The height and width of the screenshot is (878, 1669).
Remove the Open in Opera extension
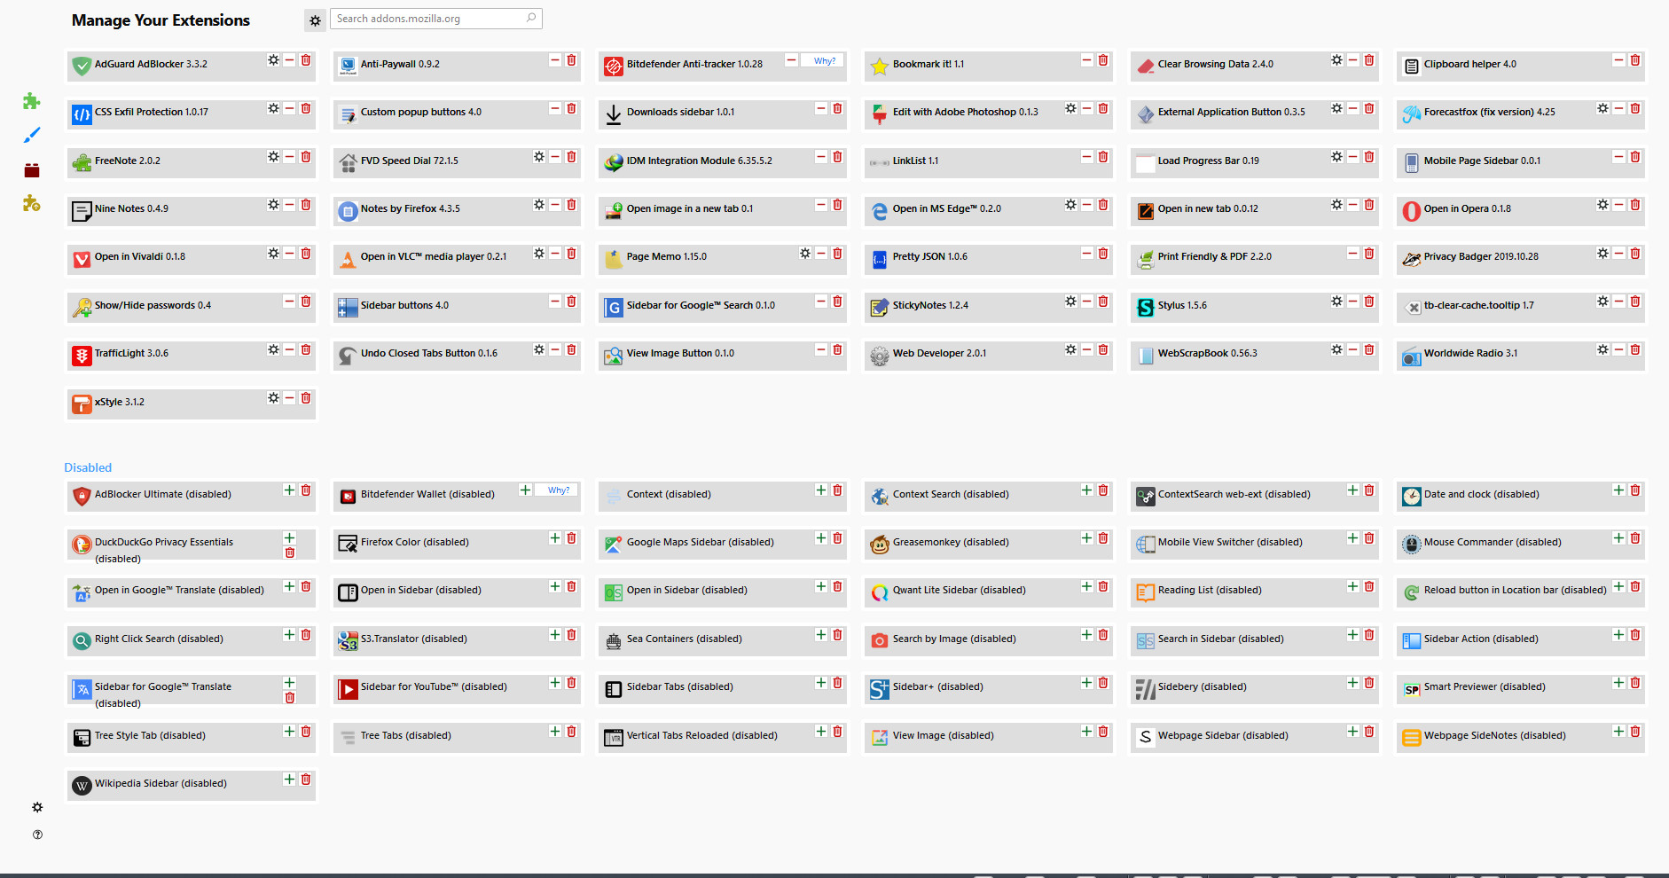click(1635, 205)
